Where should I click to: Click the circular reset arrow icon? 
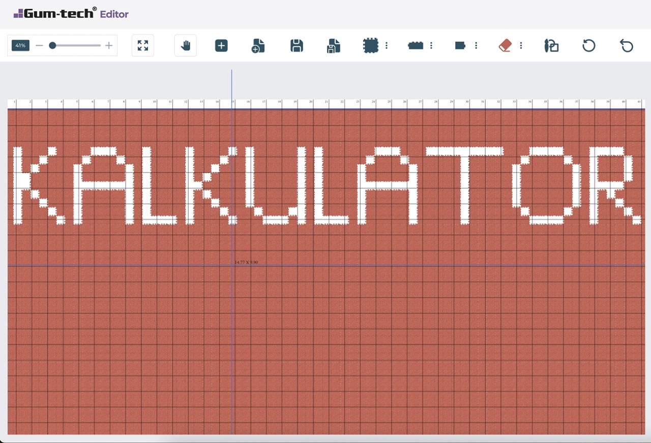click(x=588, y=46)
